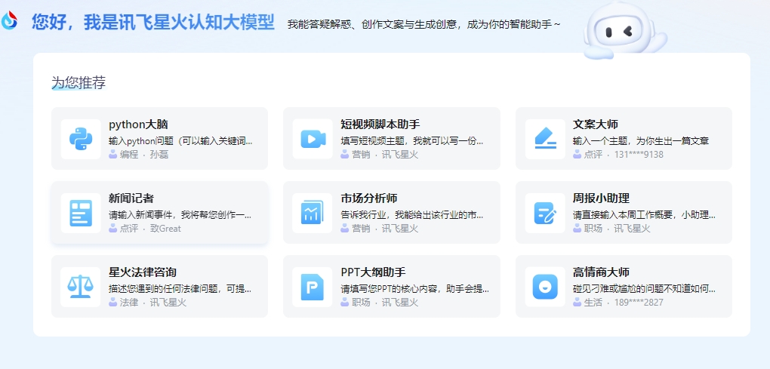The image size is (770, 369).
Task: Click the 营销 tag in 短视频脚本助手 card
Action: point(361,155)
